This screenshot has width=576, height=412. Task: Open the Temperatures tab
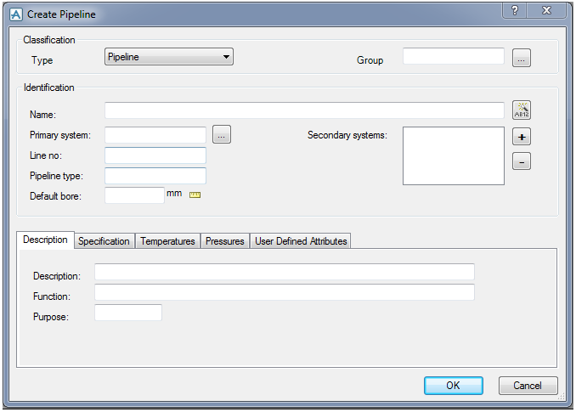click(167, 241)
